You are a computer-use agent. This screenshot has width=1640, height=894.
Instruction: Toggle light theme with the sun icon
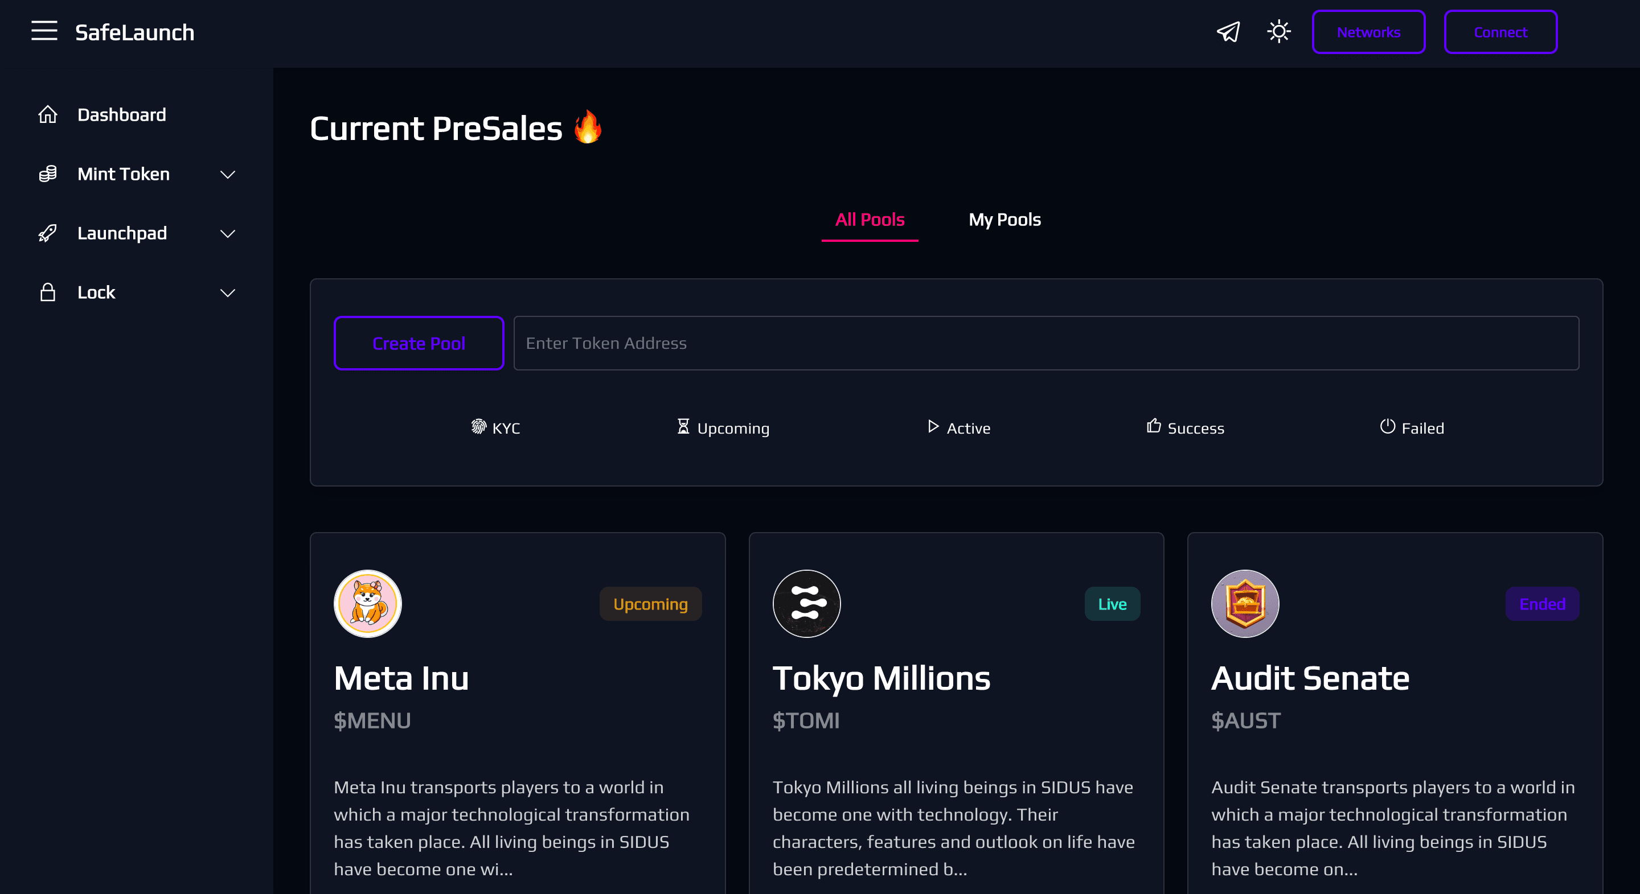[x=1278, y=31]
